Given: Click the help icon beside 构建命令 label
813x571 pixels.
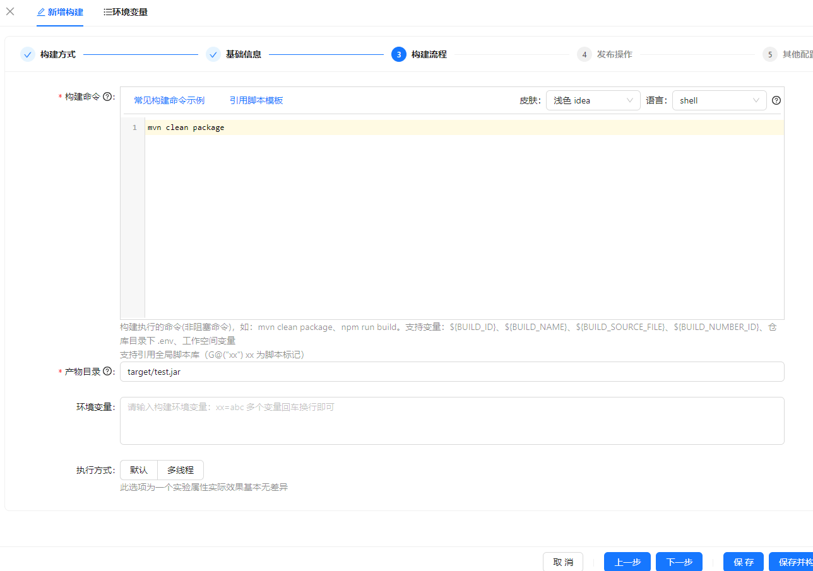Looking at the screenshot, I should point(108,97).
